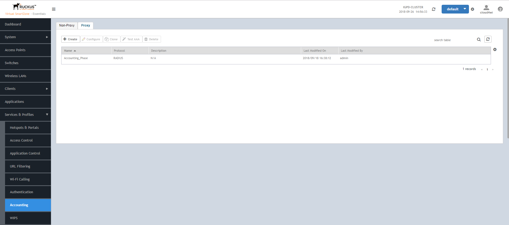Click page number 1

(487, 69)
